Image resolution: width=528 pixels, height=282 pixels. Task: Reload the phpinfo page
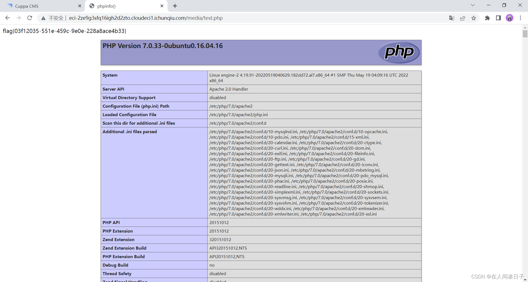29,18
